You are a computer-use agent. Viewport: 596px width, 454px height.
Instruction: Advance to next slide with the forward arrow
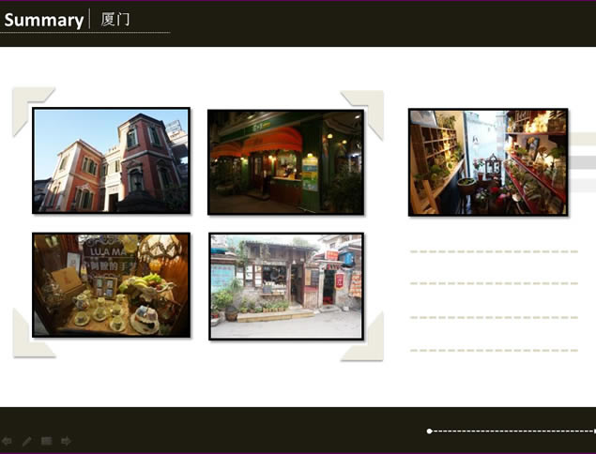pyautogui.click(x=66, y=441)
